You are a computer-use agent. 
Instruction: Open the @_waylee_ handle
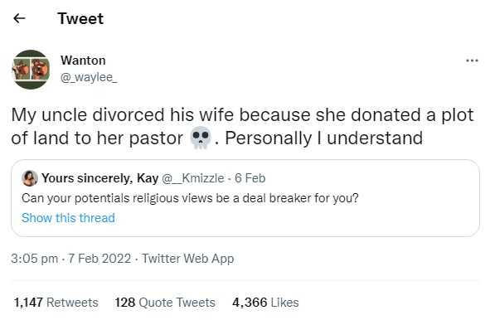tap(89, 77)
